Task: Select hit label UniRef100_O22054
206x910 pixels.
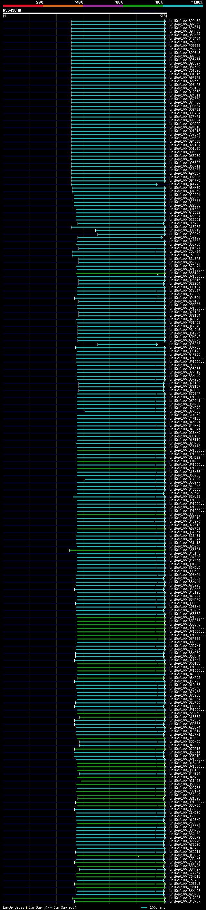Action: tap(184, 195)
